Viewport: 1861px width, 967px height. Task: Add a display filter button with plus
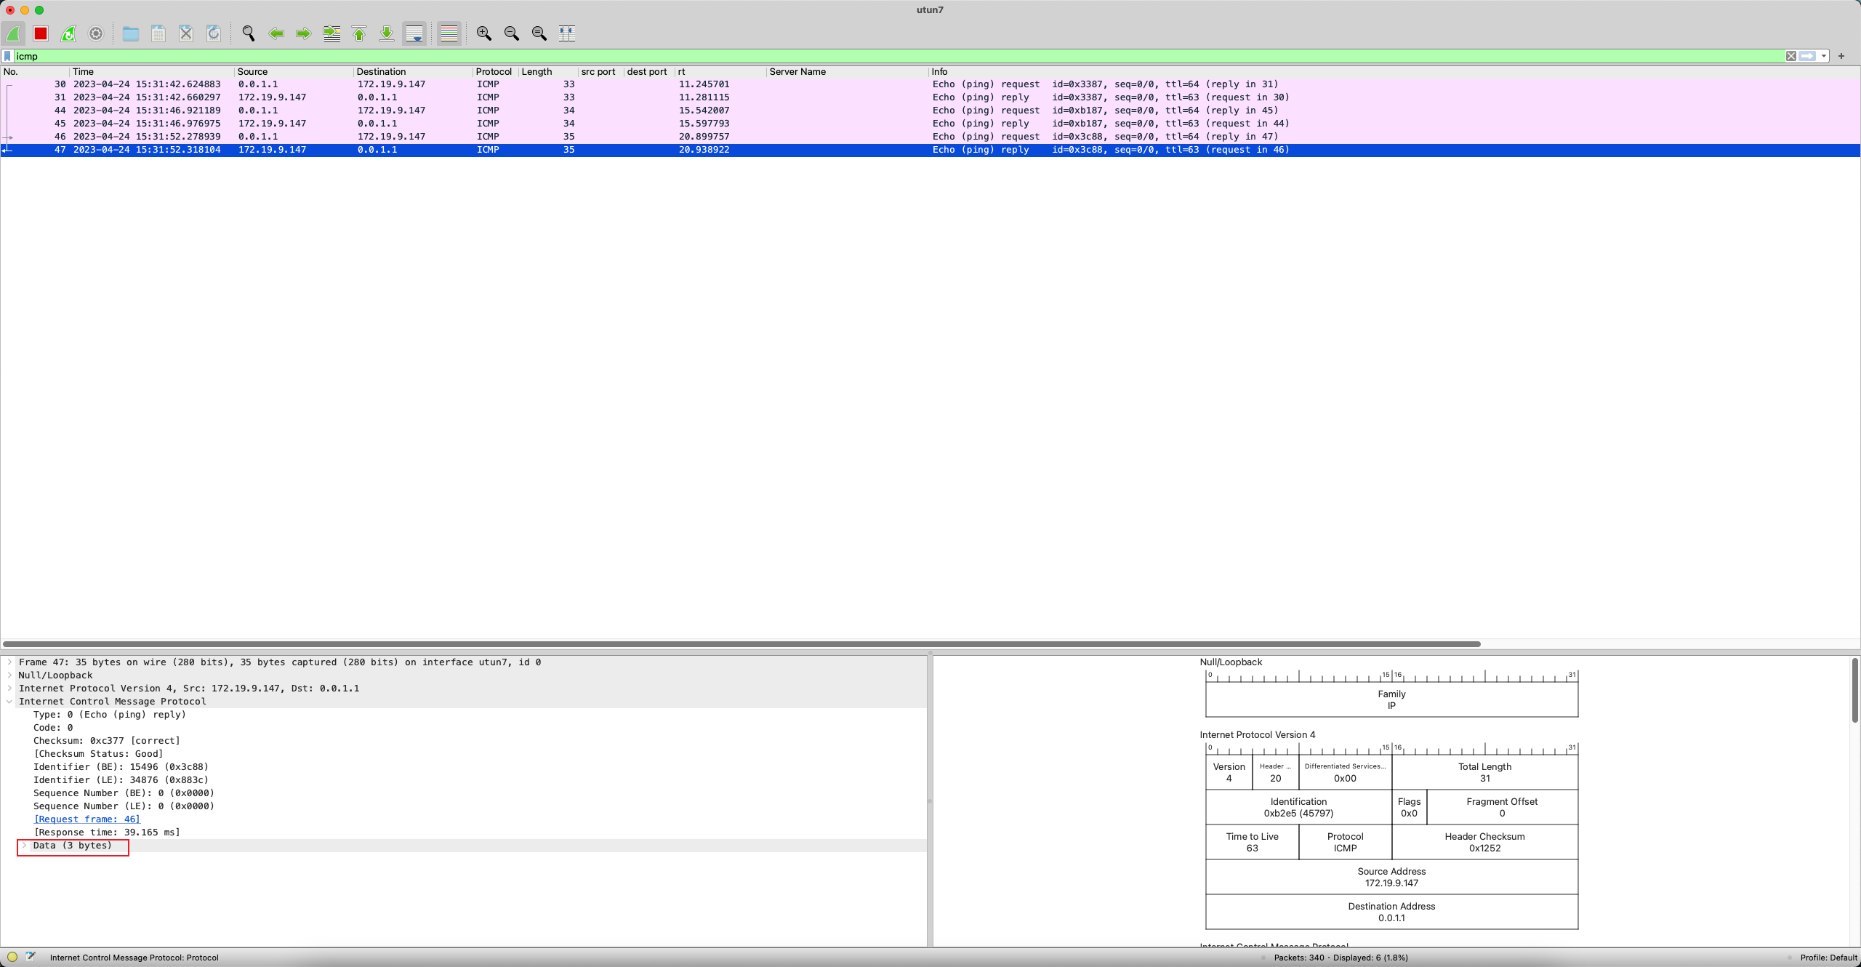pos(1841,56)
